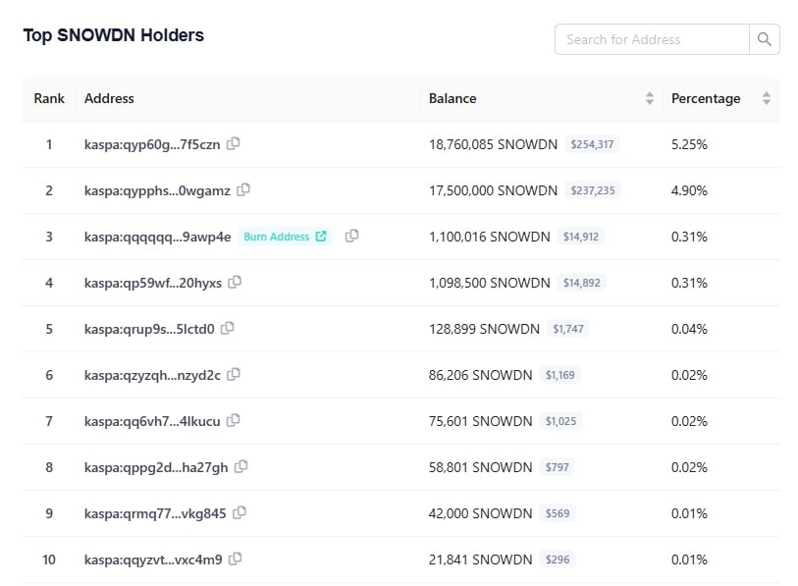Sort holders by Percentage column arrows
Screen dimensions: 798x586
click(x=766, y=98)
